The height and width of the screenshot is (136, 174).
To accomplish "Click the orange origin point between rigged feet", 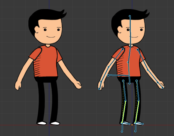I will (x=132, y=125).
